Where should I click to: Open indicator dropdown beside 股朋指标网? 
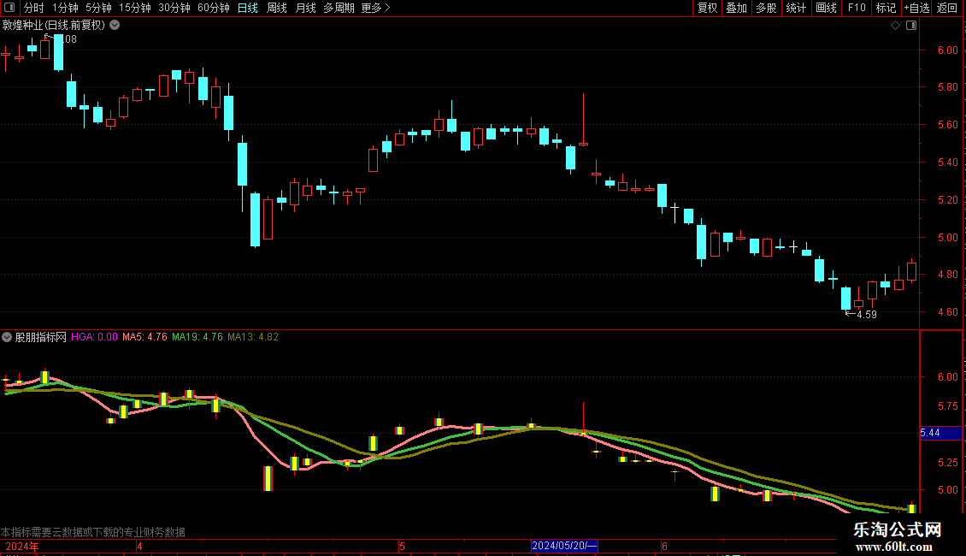(x=7, y=337)
